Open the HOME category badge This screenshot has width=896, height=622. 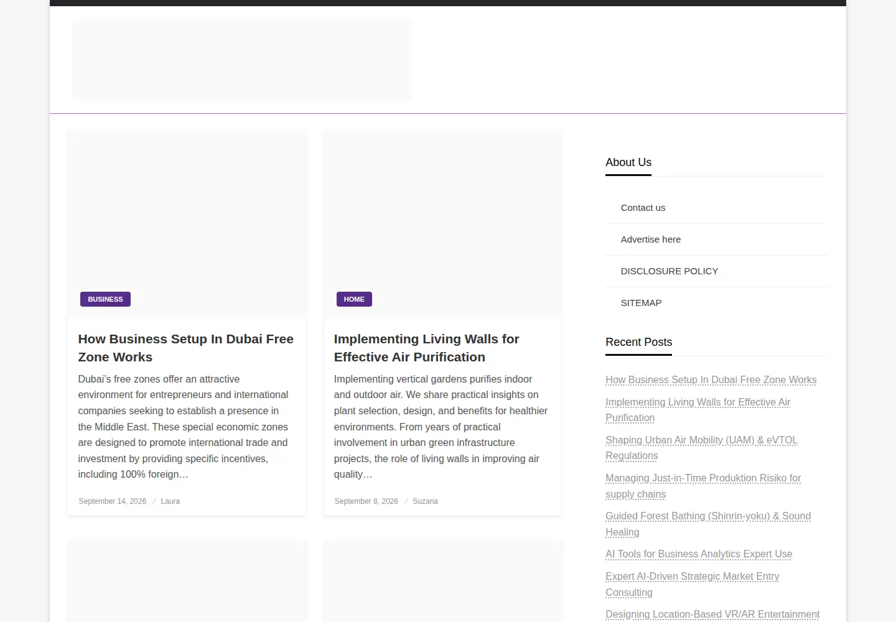point(354,299)
